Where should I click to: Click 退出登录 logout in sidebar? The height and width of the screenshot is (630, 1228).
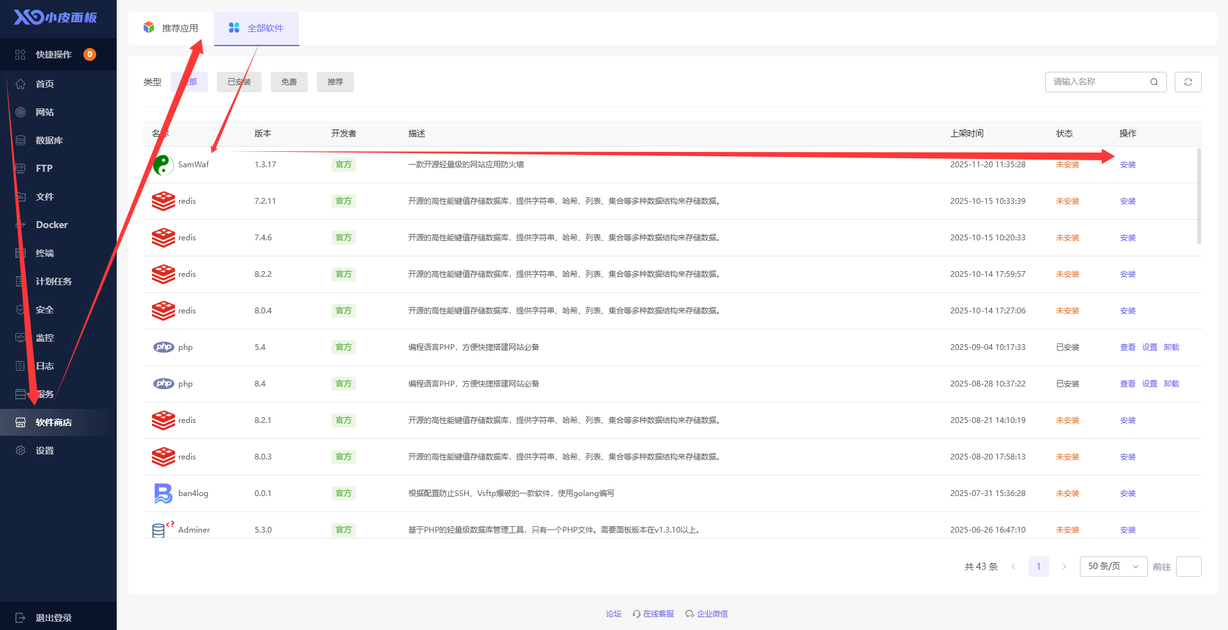point(53,618)
